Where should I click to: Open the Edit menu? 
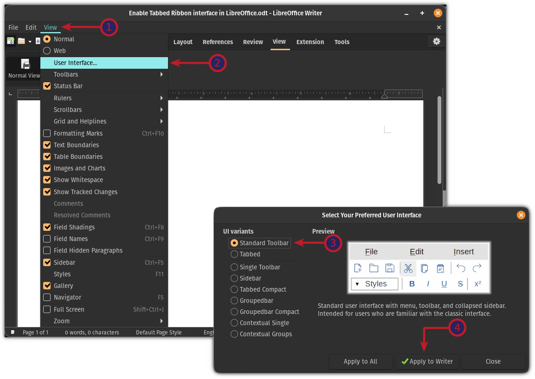(31, 27)
